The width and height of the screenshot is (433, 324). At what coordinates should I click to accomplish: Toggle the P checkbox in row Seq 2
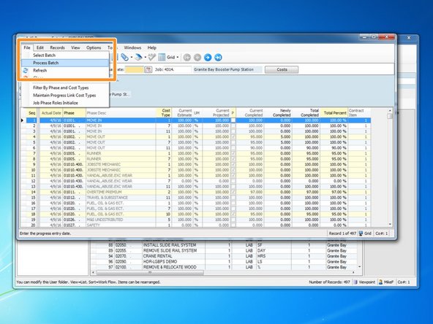233,126
